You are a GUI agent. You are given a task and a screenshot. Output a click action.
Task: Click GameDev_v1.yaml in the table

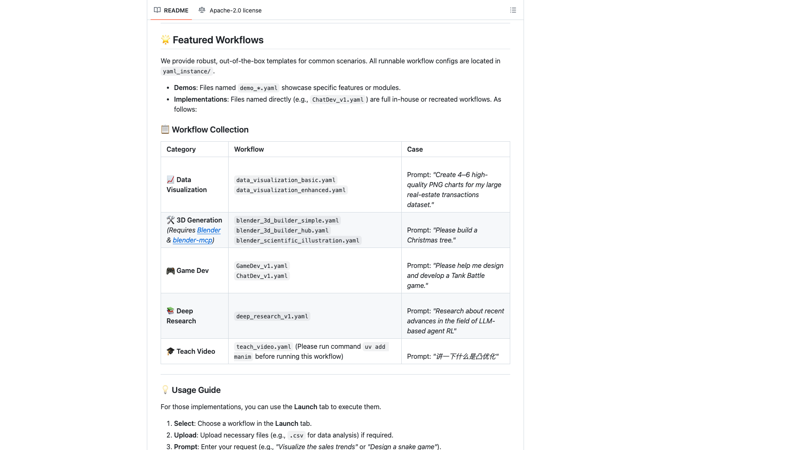pos(262,266)
